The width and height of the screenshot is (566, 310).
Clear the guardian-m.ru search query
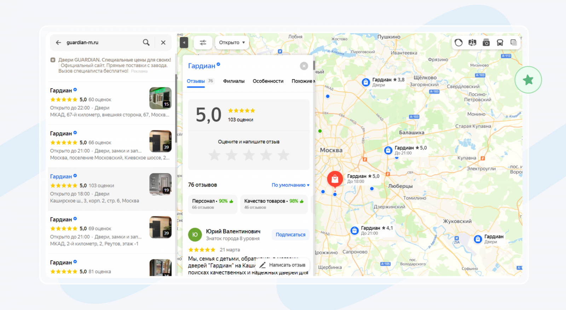tap(163, 42)
